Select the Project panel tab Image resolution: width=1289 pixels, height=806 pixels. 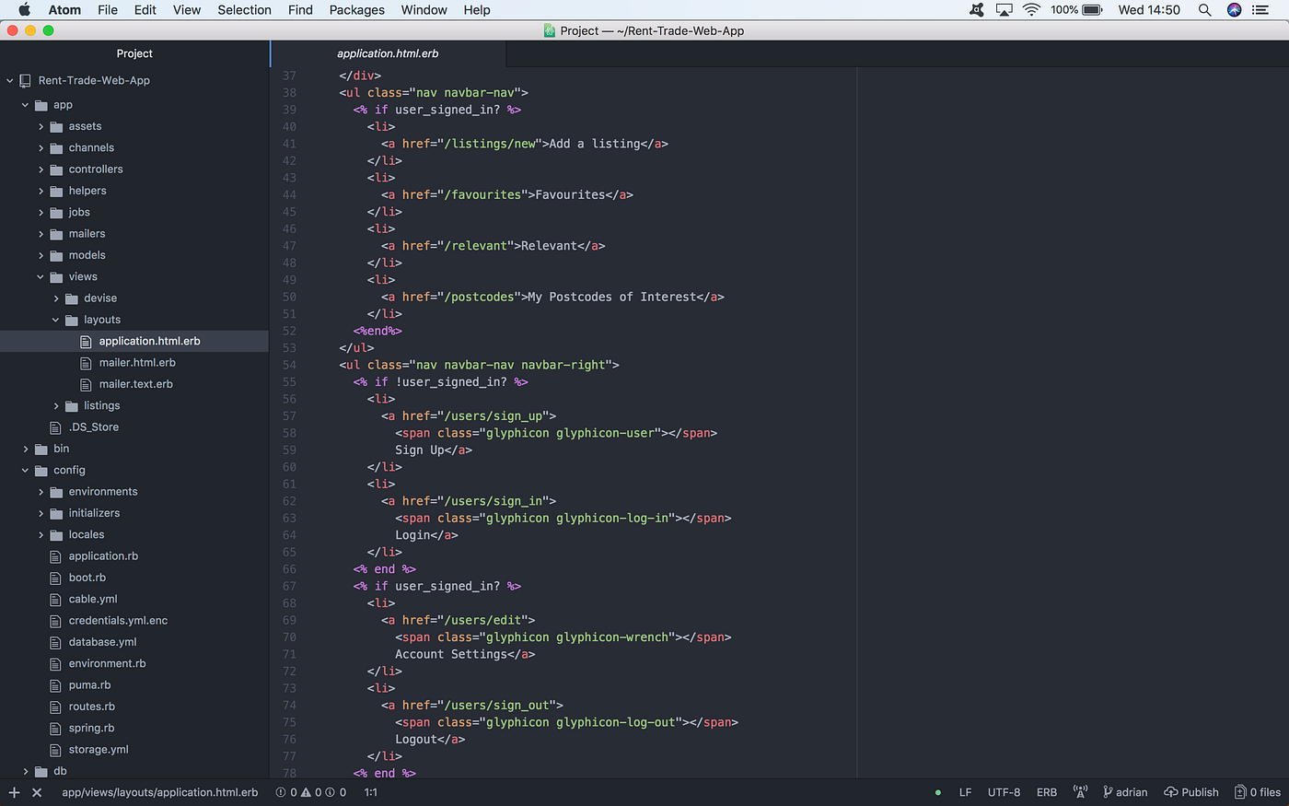(x=134, y=53)
